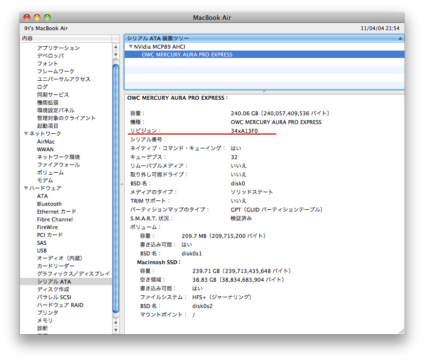Open PCI カード in the hardware list
Screen dimensions: 424x361
(50, 235)
